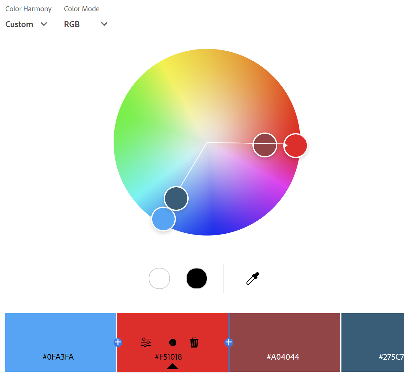Image resolution: width=404 pixels, height=378 pixels.
Task: Choose the white background circle
Action: [x=159, y=278]
